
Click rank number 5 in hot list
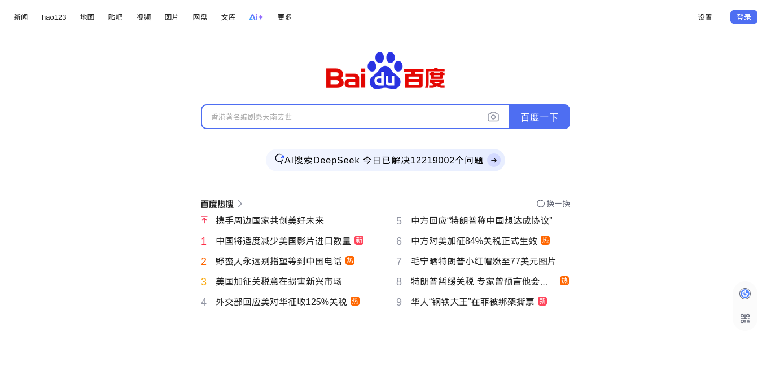coord(399,221)
